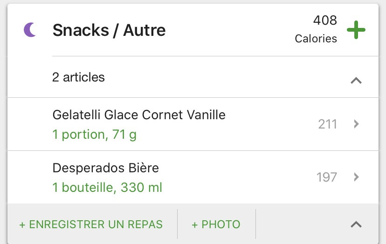Tap the + PHOTO button
The height and width of the screenshot is (244, 386).
pyautogui.click(x=216, y=224)
